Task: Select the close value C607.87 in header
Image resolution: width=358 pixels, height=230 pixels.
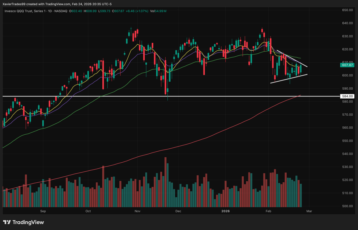Action: tap(118, 11)
